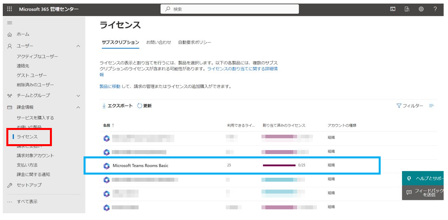Click the refresh 更新 icon
The width and height of the screenshot is (448, 220).
tap(140, 106)
